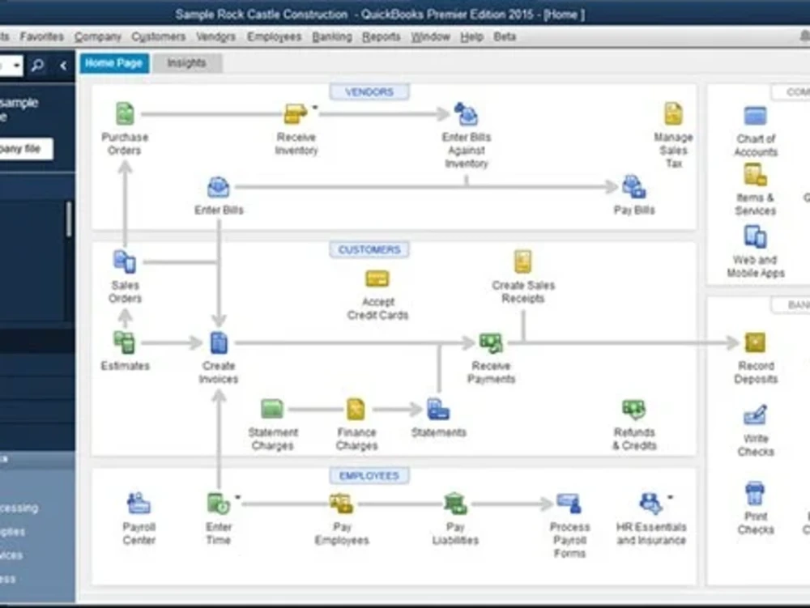Open Print Checks
The image size is (810, 608).
(755, 493)
